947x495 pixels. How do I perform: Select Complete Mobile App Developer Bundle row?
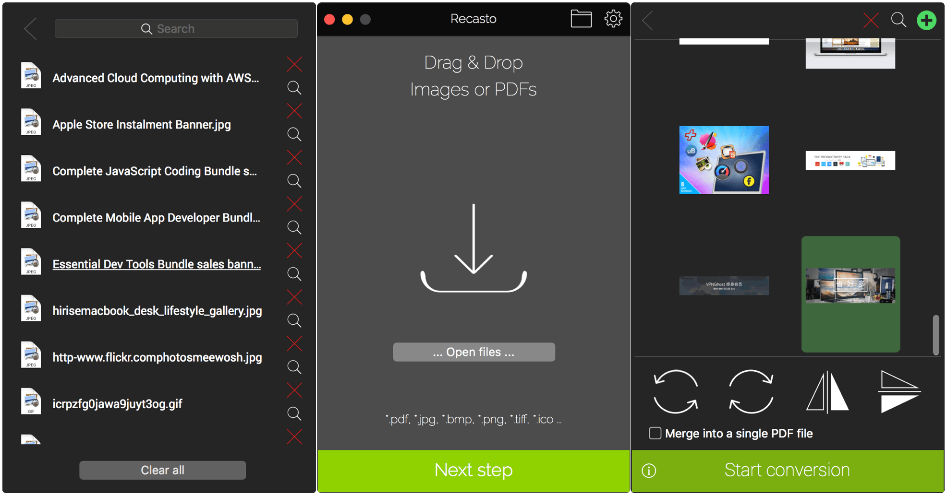(x=156, y=217)
